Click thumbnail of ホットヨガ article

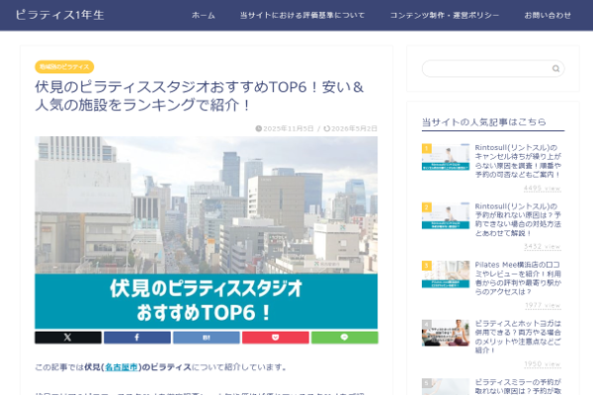click(x=446, y=333)
